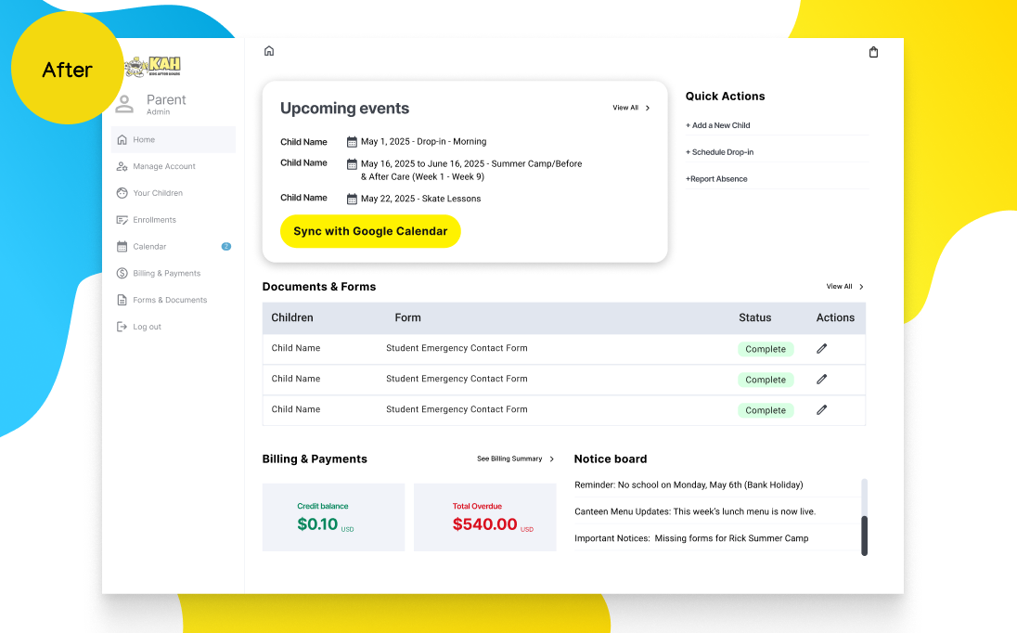The height and width of the screenshot is (633, 1017).
Task: Click the Actions column header
Action: [835, 317]
